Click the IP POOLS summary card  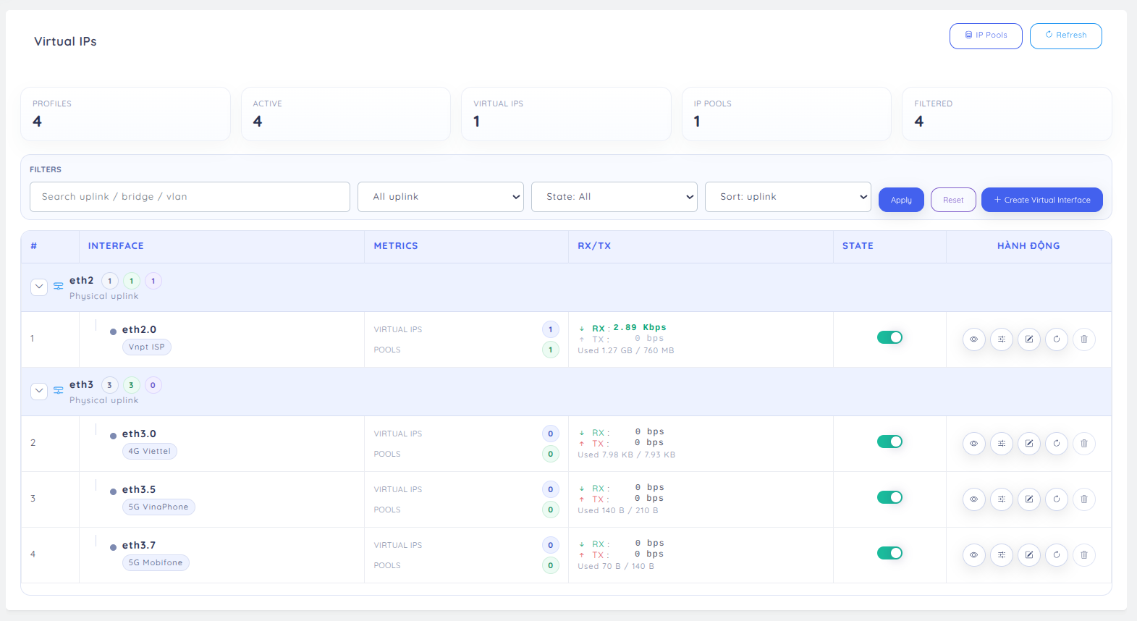point(787,114)
